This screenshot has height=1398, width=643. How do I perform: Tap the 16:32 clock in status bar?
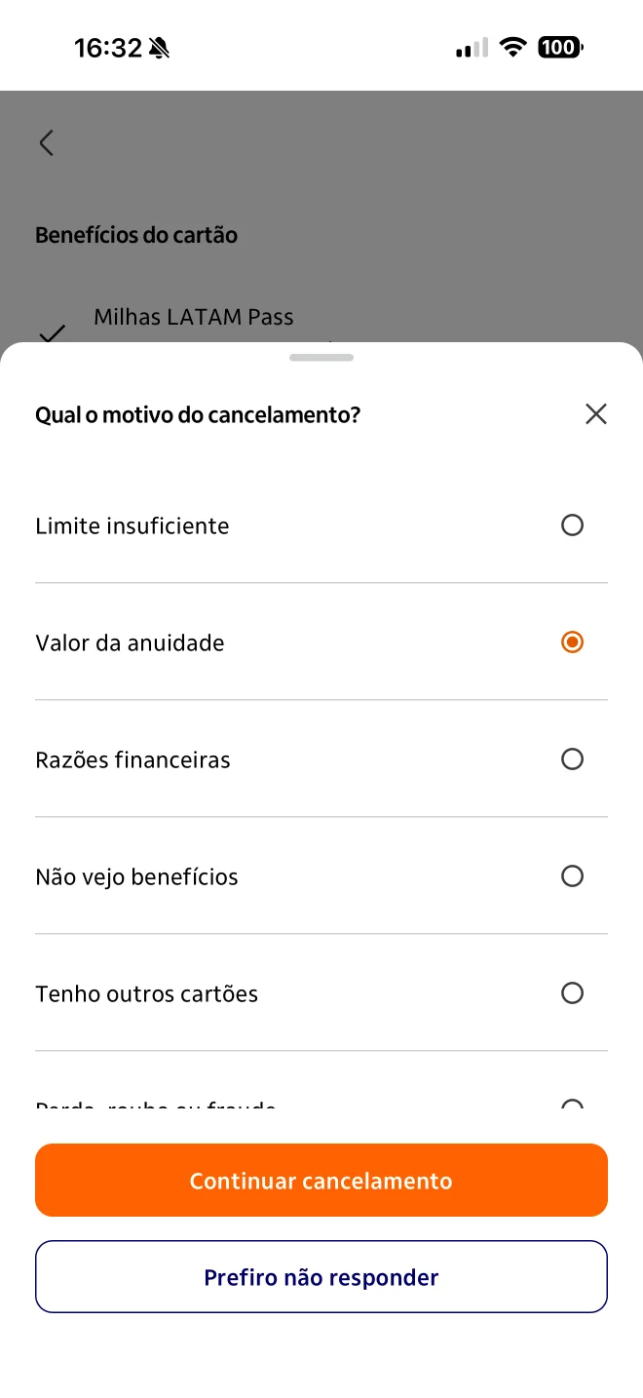108,48
